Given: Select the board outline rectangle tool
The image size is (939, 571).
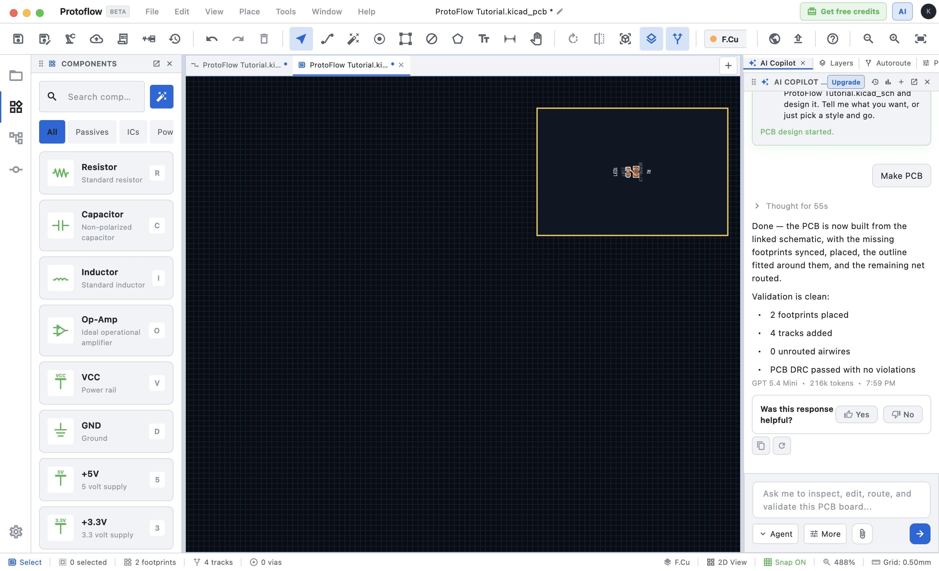Looking at the screenshot, I should click(x=406, y=39).
